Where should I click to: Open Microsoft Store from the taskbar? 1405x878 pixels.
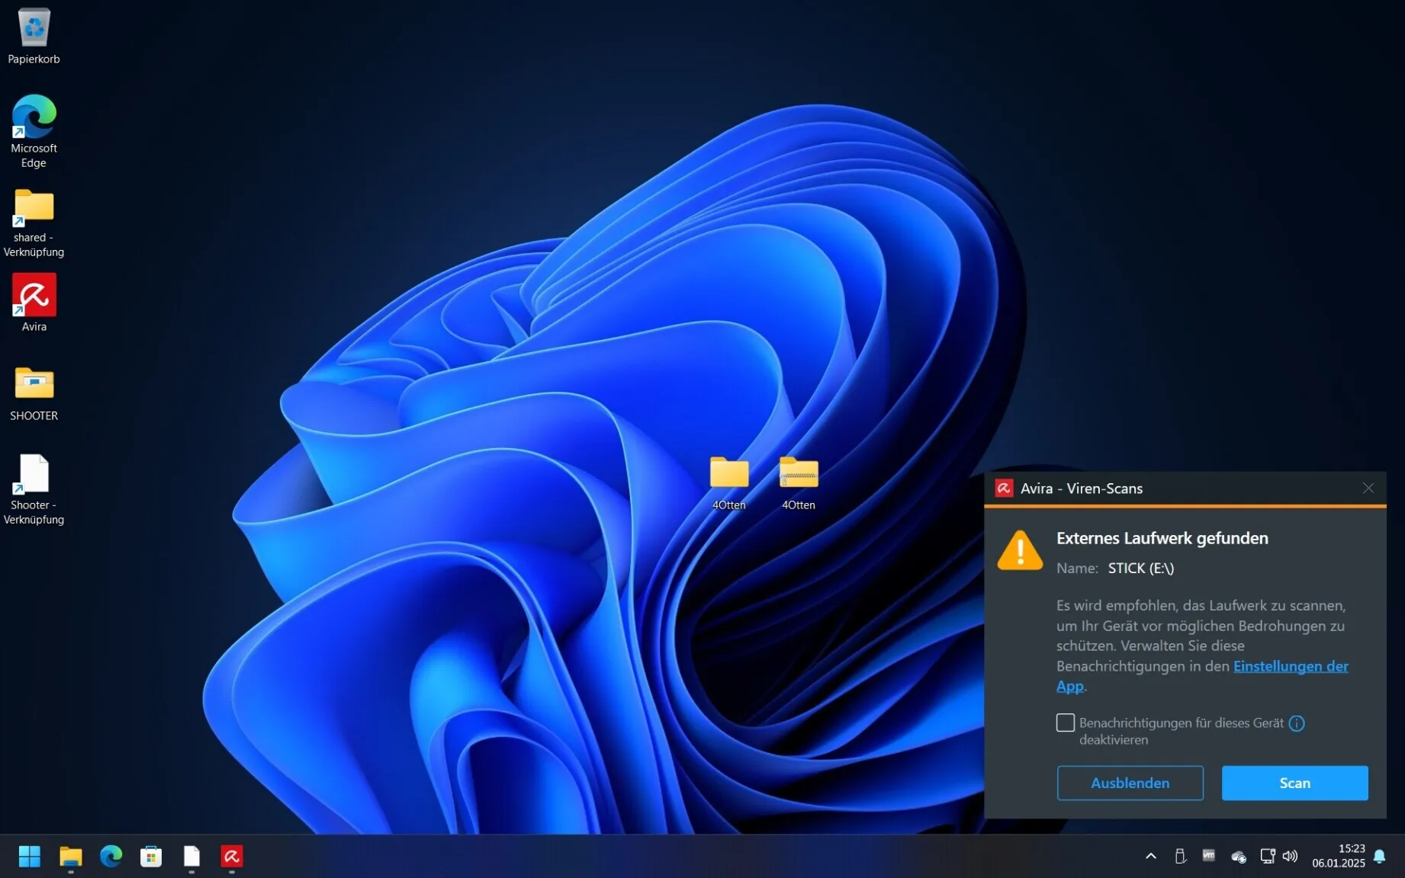[151, 857]
